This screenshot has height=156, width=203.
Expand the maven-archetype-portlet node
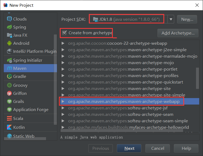pyautogui.click(x=63, y=69)
